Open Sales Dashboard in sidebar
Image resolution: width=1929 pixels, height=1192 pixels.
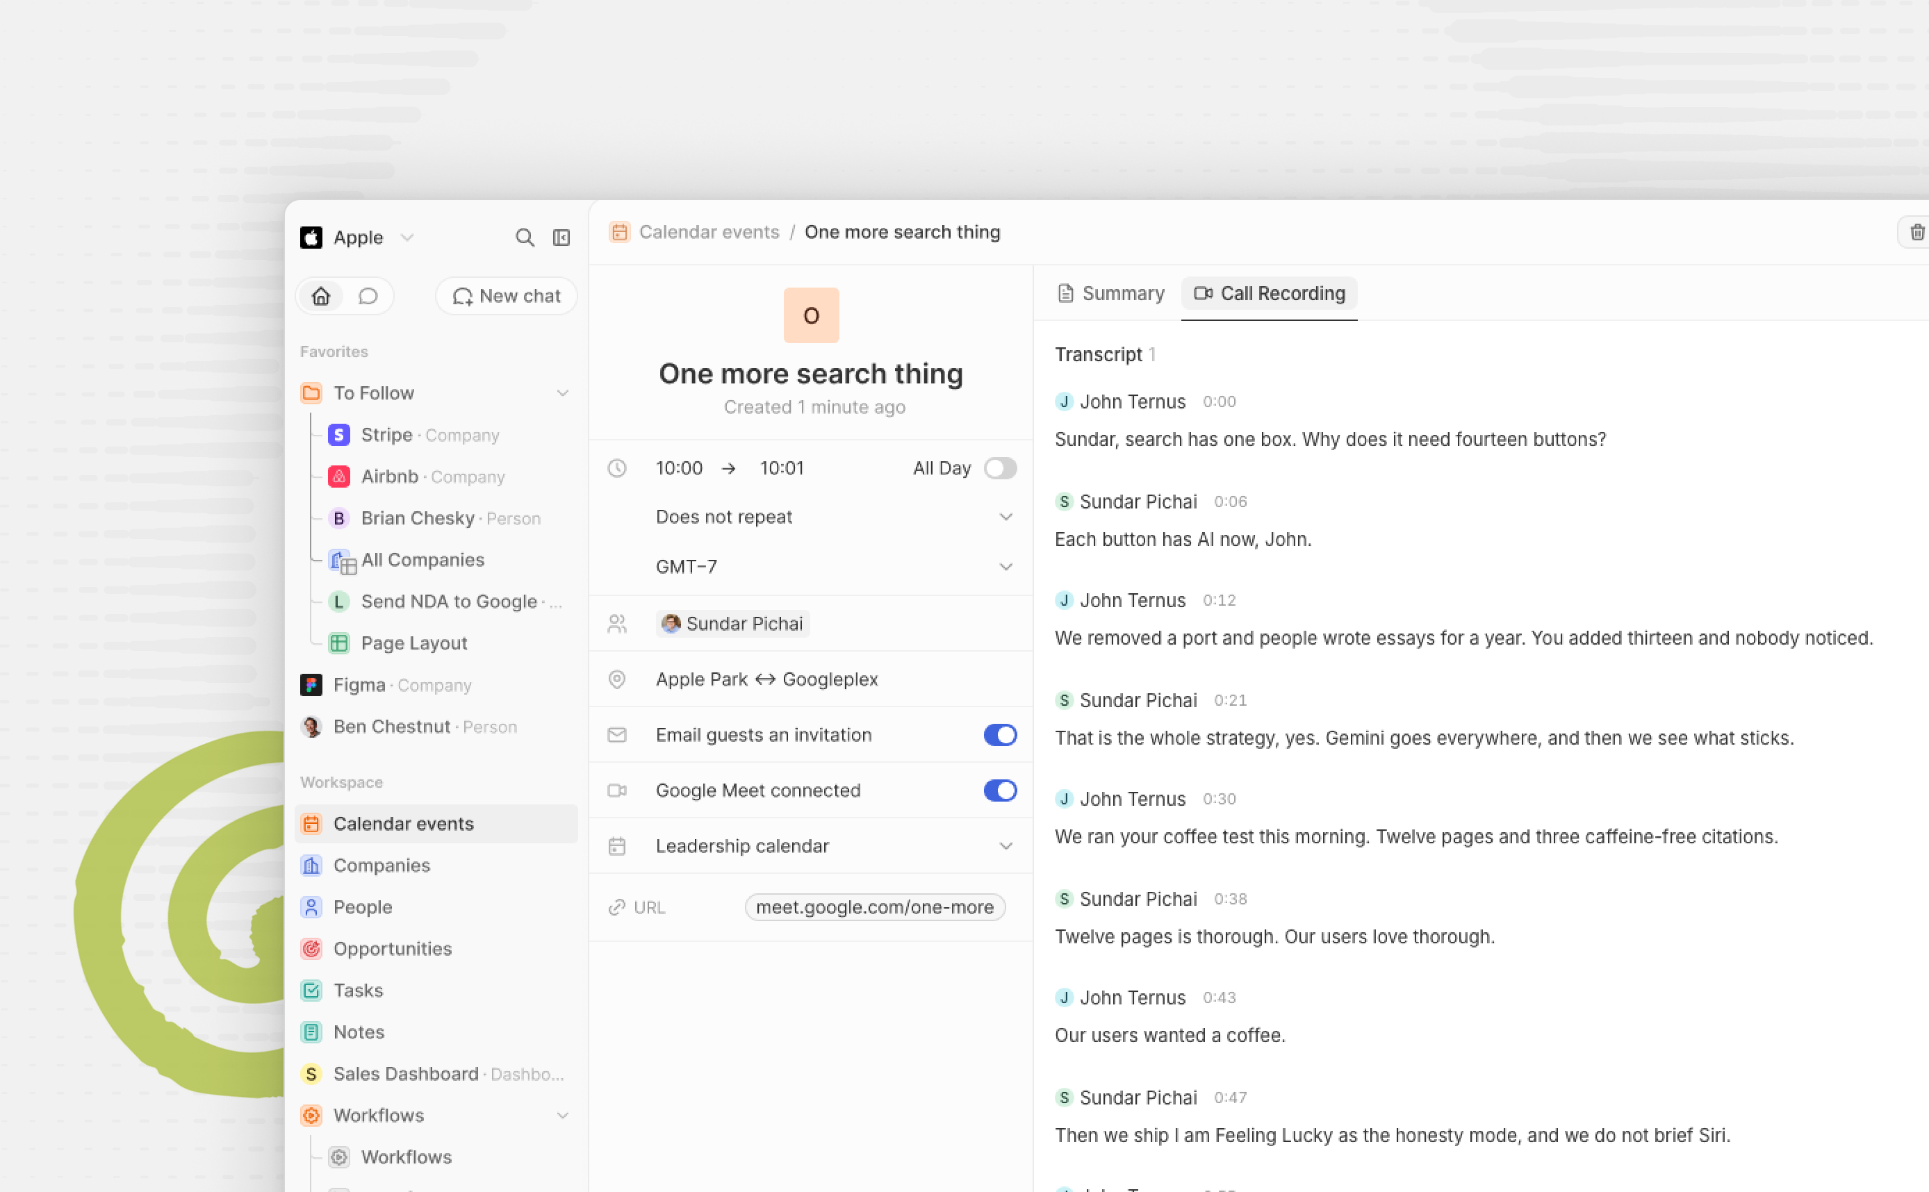436,1074
